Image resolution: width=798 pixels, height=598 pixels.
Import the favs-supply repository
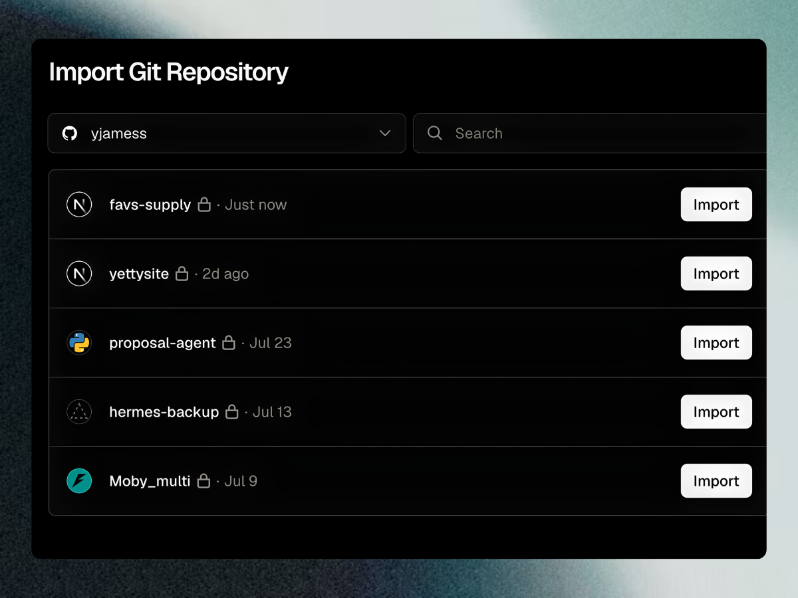point(716,205)
